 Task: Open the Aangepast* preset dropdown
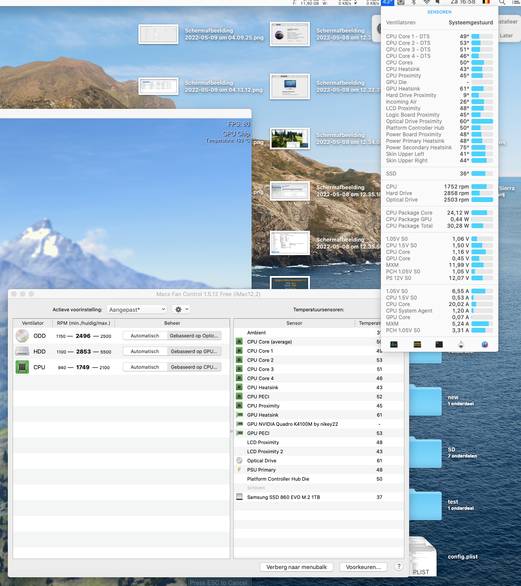pos(137,309)
